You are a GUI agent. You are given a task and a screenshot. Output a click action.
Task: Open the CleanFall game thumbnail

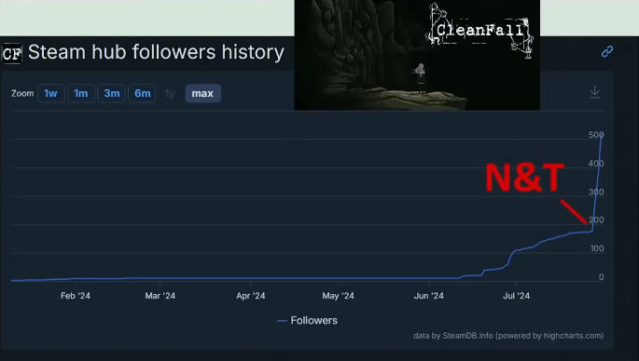[x=417, y=55]
